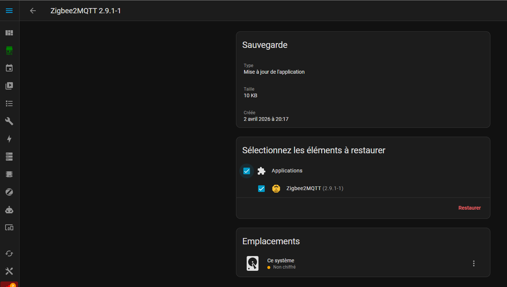Uncheck the Applications checkbox
The image size is (507, 287).
(x=247, y=171)
